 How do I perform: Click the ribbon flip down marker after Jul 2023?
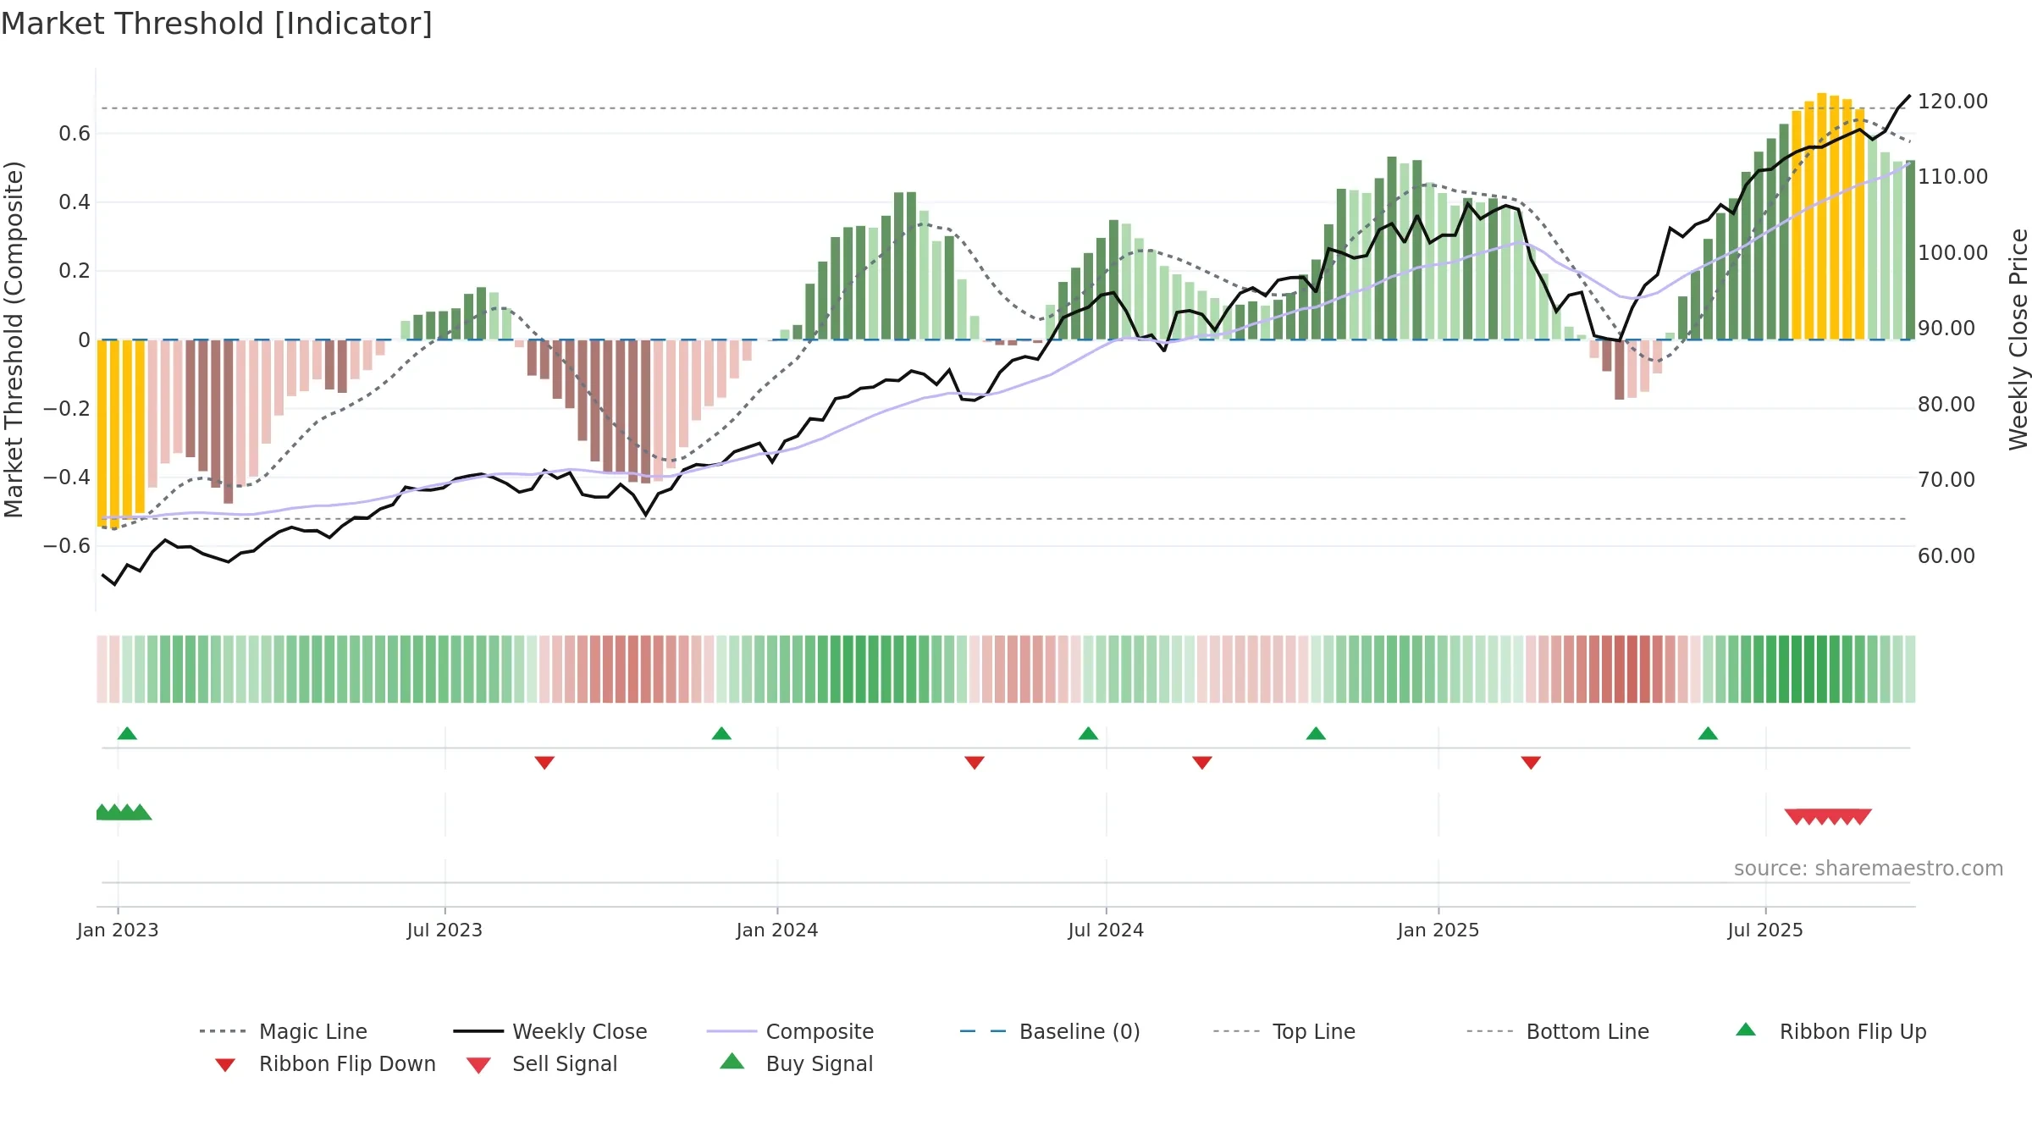(544, 763)
